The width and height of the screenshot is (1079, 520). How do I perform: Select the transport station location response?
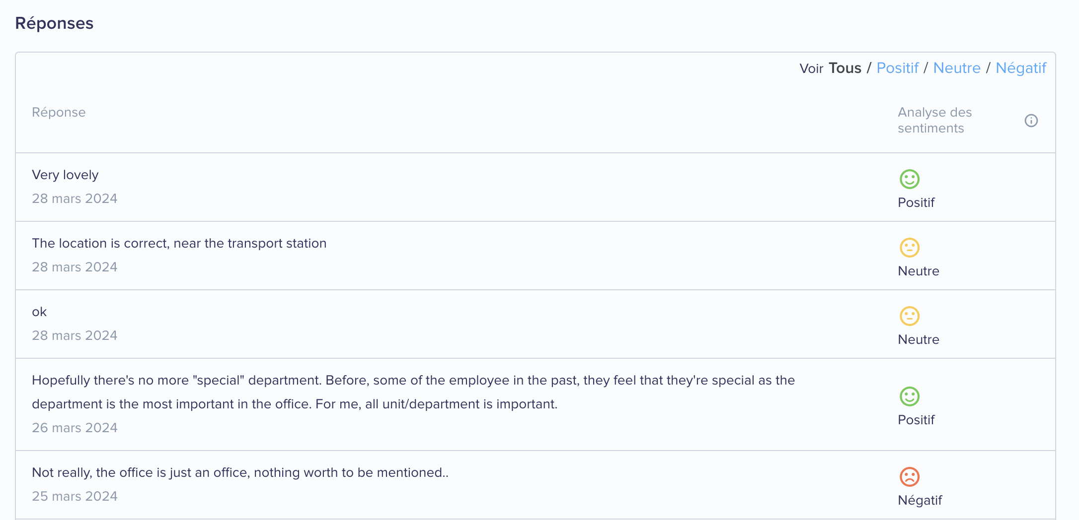179,243
